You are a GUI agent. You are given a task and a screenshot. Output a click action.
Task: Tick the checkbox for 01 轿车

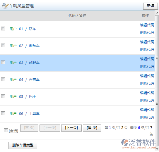tap(3, 29)
